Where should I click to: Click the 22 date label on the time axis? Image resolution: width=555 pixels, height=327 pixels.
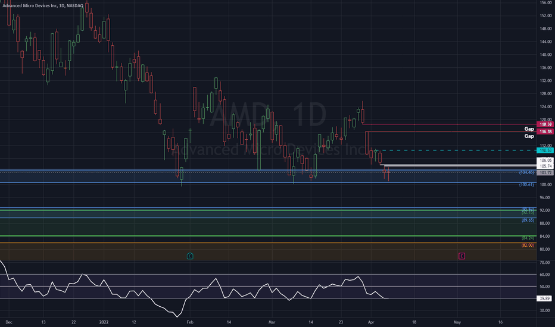pyautogui.click(x=73, y=322)
